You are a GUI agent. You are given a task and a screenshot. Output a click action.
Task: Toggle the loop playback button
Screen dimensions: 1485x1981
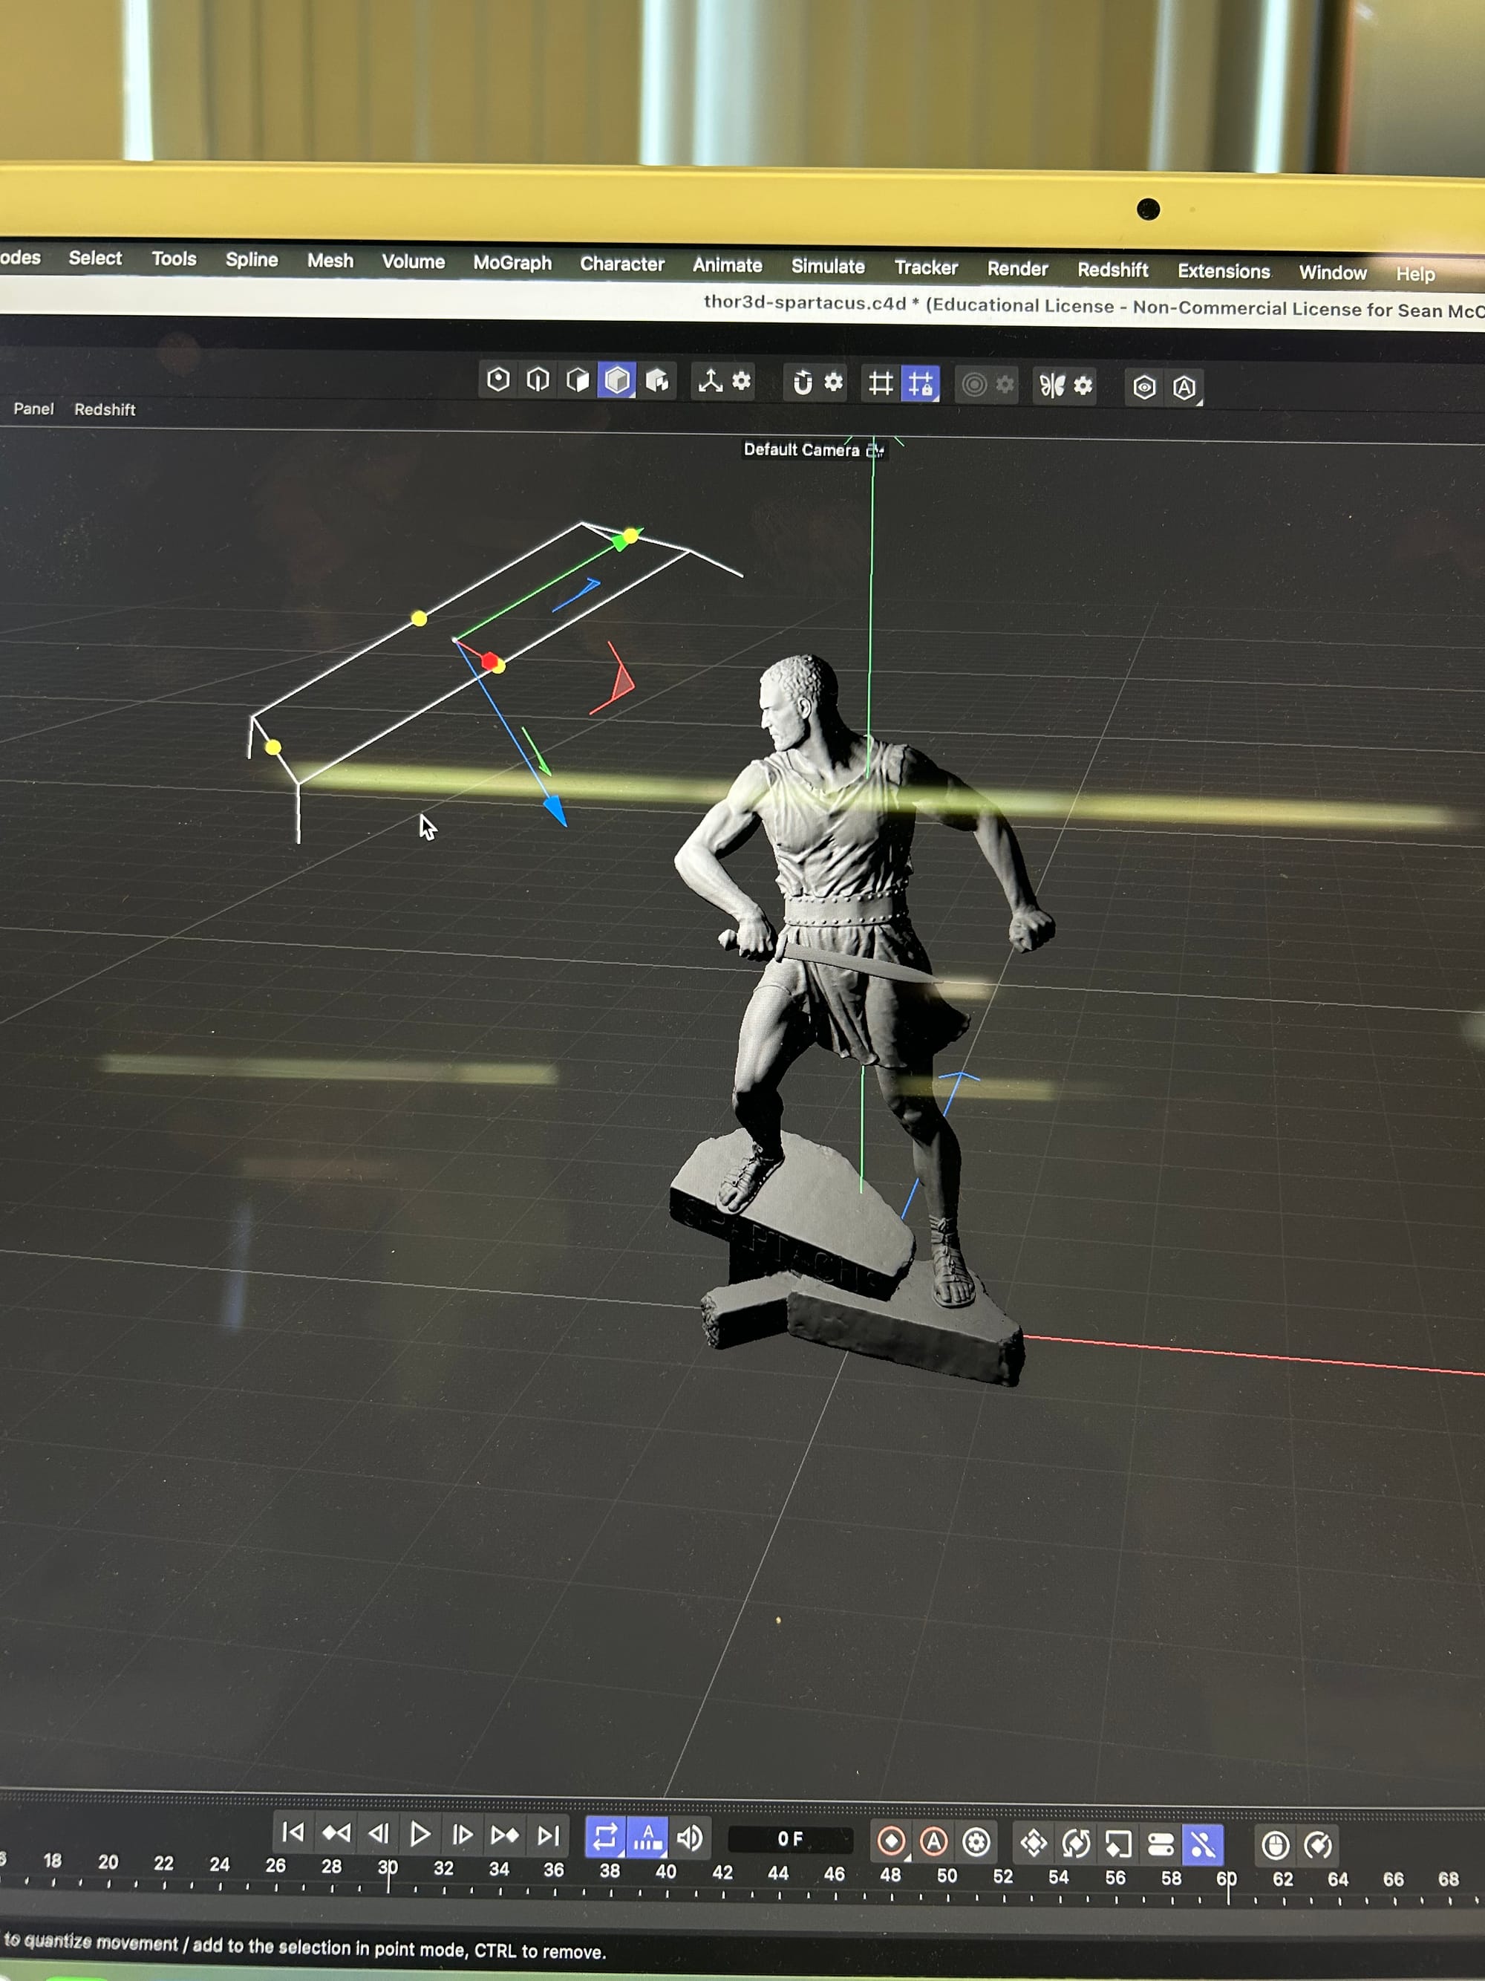[x=605, y=1838]
